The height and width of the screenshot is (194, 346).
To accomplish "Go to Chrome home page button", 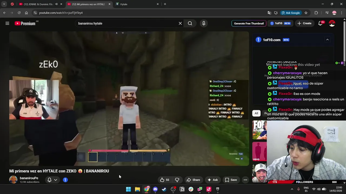I will point(26,13).
